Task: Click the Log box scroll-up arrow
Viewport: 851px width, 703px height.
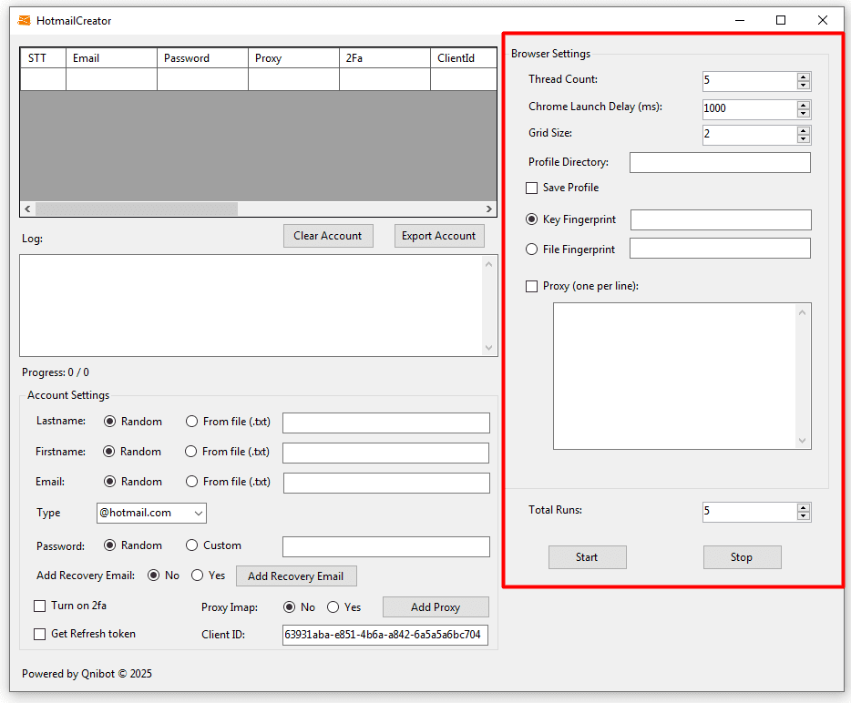Action: point(488,264)
